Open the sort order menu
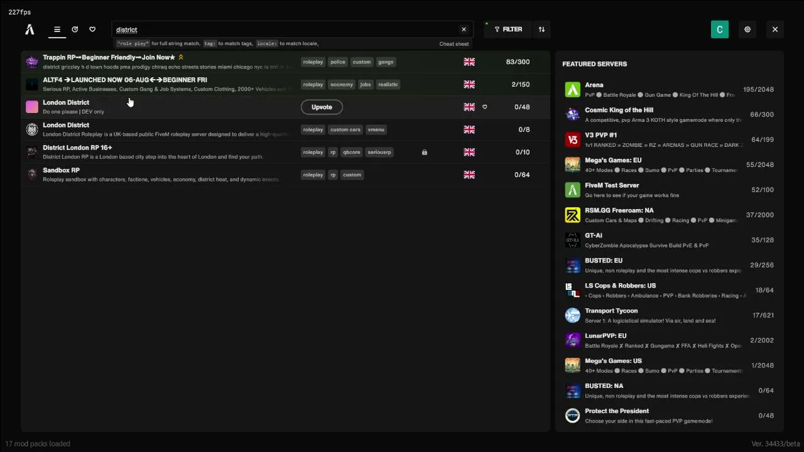 click(541, 30)
